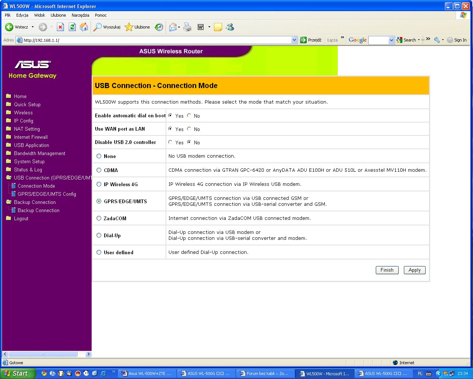This screenshot has width=473, height=379.
Task: Open the mail button dropdown arrow
Action: [179, 27]
